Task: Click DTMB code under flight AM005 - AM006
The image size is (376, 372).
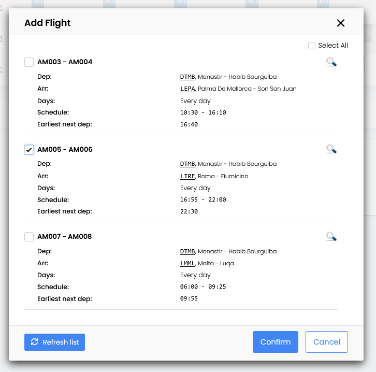Action: point(187,164)
